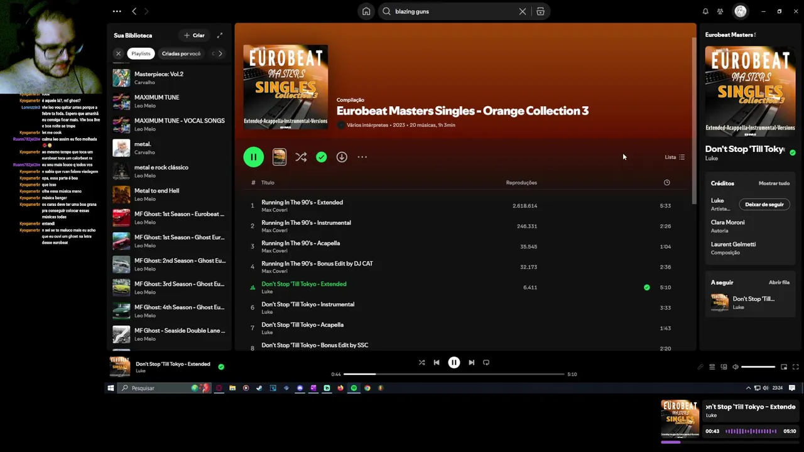804x452 pixels.
Task: Toggle repeat in the player bar
Action: pyautogui.click(x=486, y=362)
